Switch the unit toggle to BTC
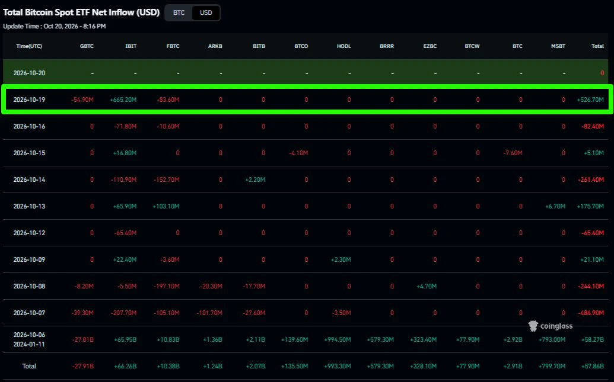 point(179,12)
